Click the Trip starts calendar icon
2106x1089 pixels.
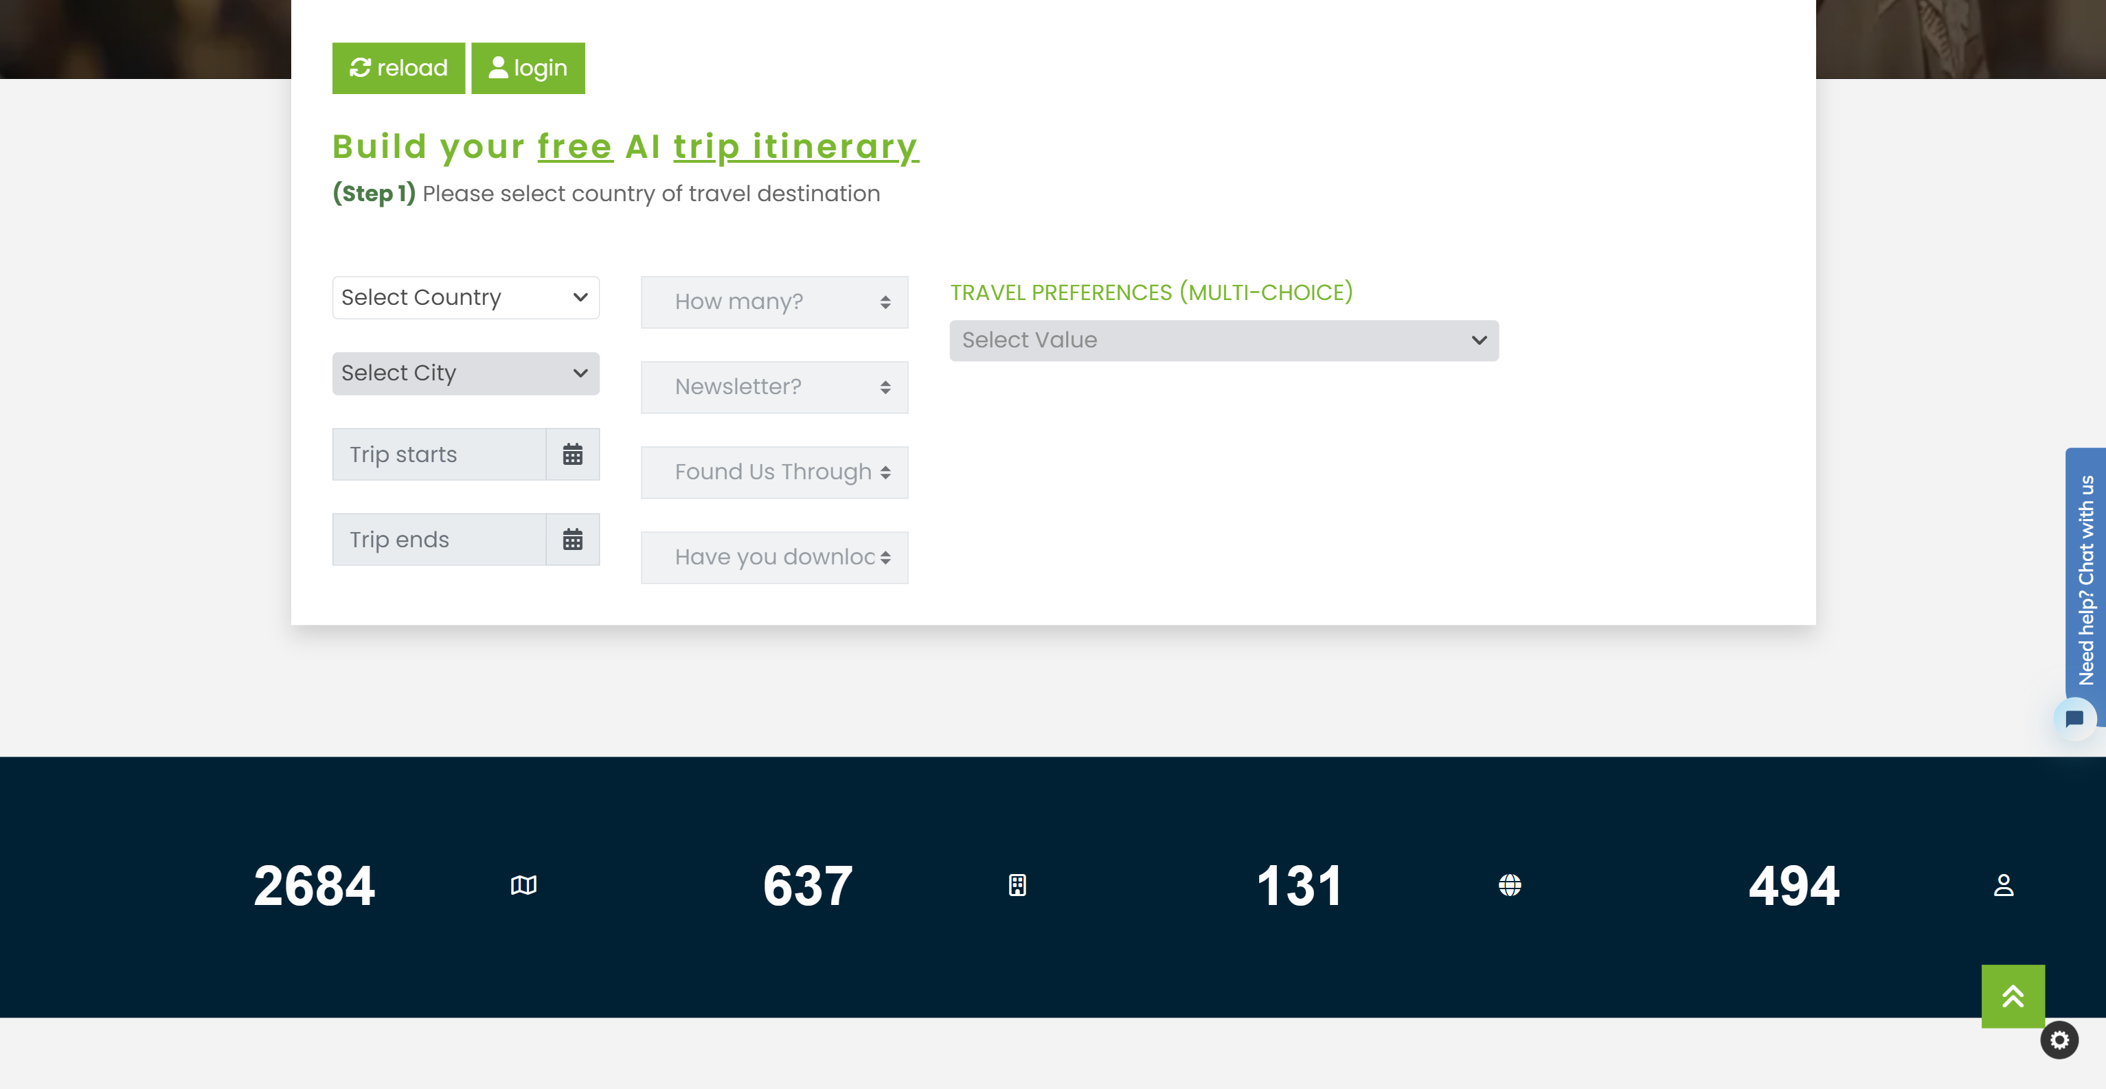pos(572,455)
